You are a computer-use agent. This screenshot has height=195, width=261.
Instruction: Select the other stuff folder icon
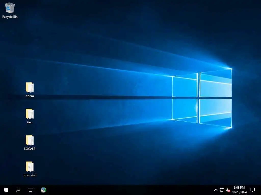tap(30, 167)
